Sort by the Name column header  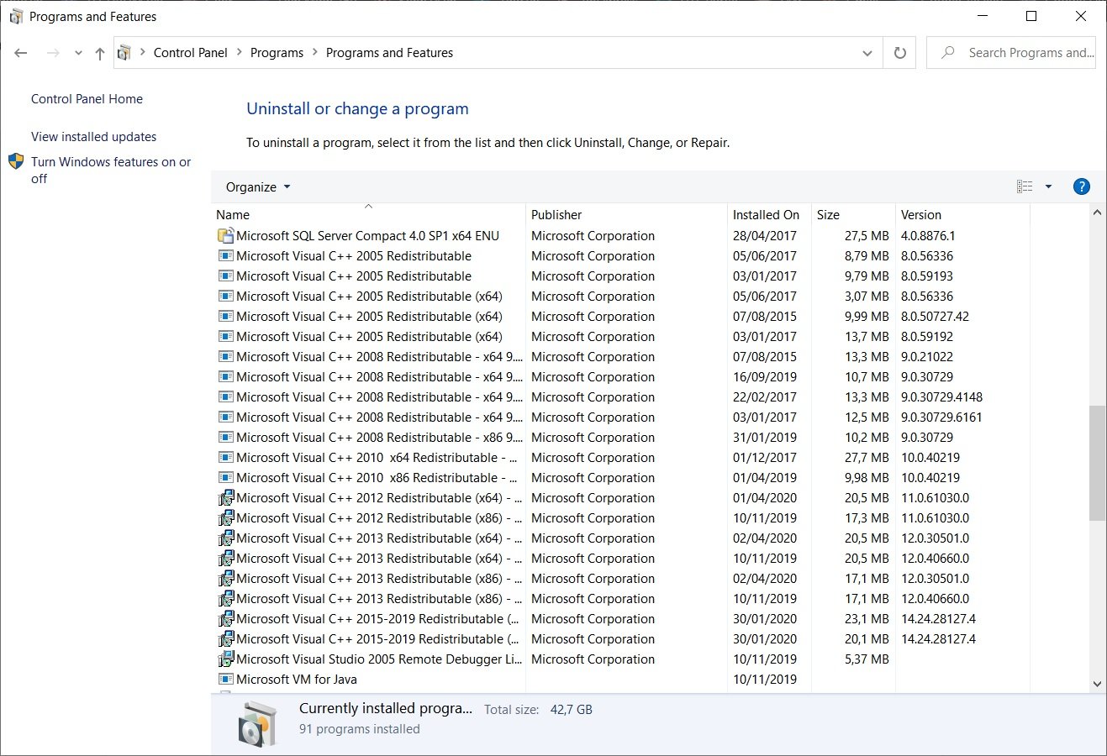point(368,215)
